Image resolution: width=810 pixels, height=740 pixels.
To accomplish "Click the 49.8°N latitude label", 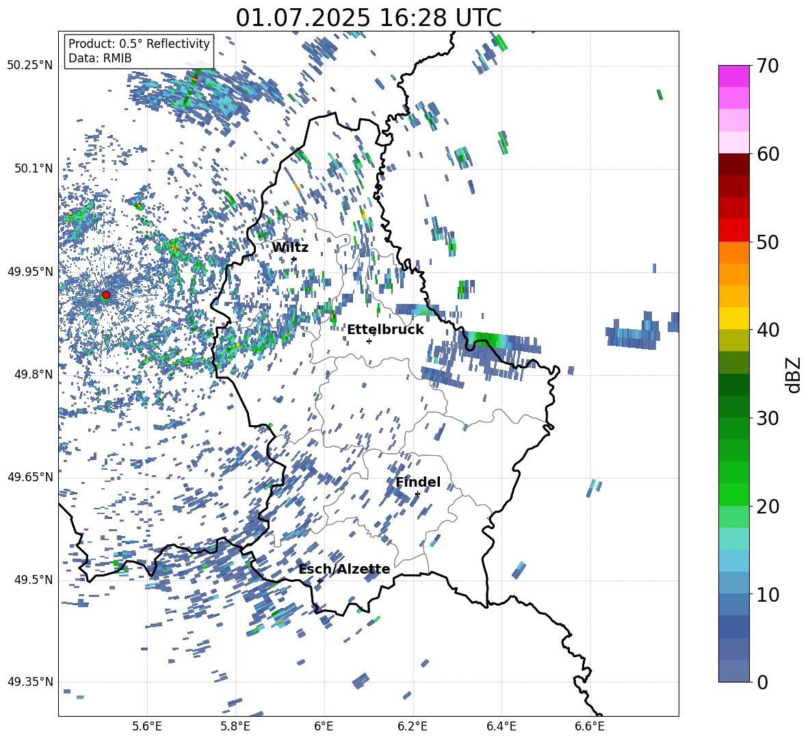I will 33,374.
